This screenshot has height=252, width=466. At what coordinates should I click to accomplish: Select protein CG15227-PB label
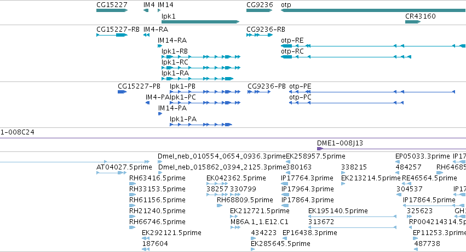tap(139, 86)
